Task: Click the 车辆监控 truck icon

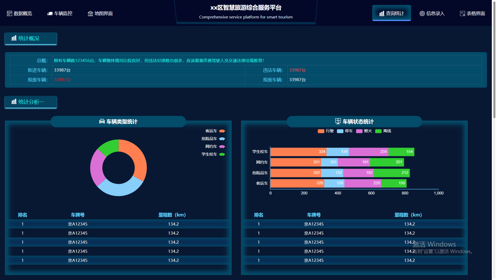Action: pos(50,13)
